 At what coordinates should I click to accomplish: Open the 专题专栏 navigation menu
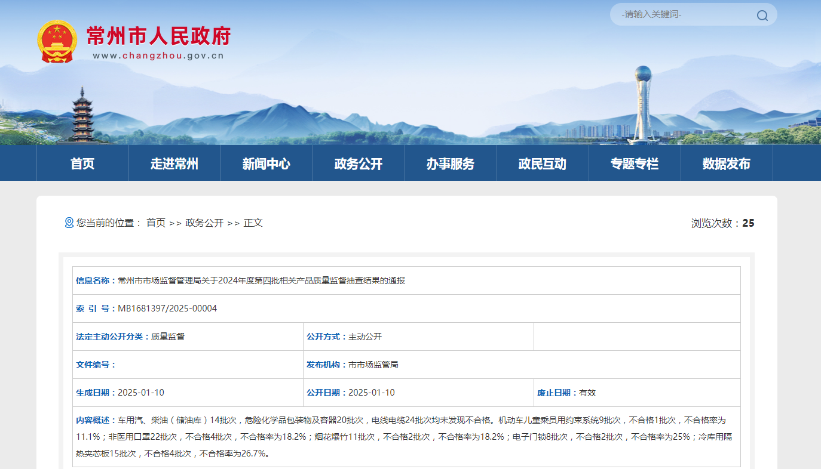coord(635,163)
